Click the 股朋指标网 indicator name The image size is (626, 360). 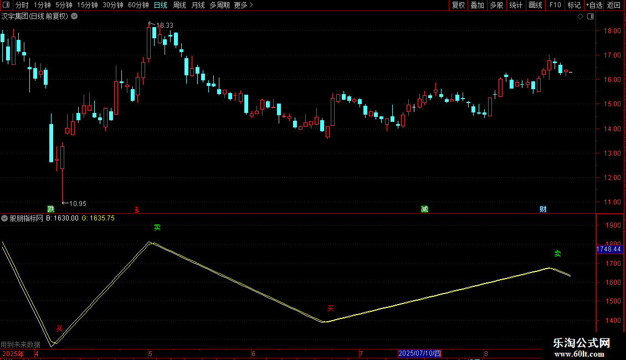click(27, 218)
